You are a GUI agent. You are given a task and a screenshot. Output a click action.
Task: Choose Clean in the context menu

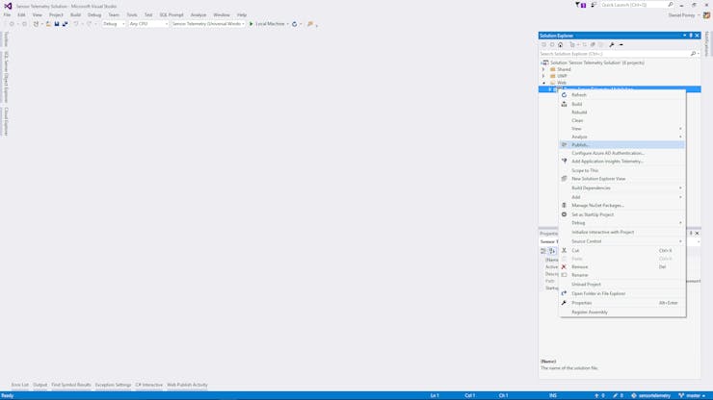pyautogui.click(x=577, y=120)
